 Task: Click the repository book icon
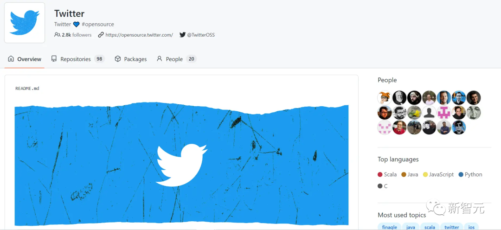54,59
